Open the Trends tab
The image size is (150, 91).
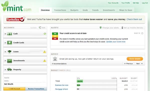pos(95,10)
